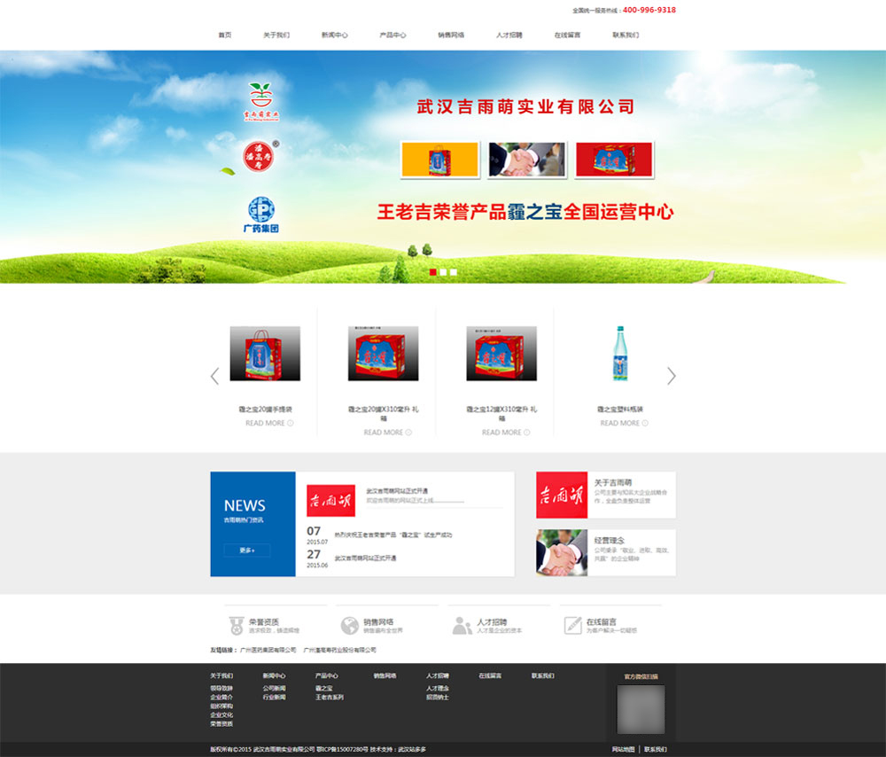Open 人才招聘 in the top navigation
Image resolution: width=886 pixels, height=757 pixels.
(509, 35)
